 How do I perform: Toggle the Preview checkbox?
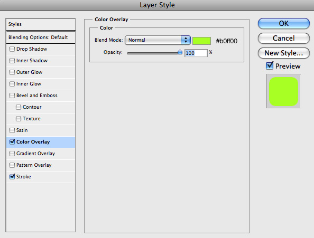(270, 66)
